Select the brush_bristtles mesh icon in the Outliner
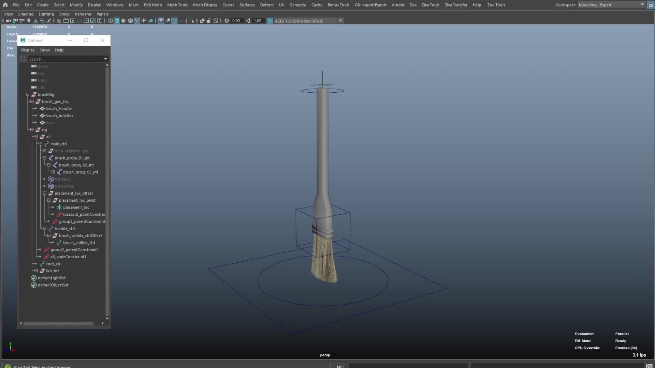 pyautogui.click(x=43, y=116)
